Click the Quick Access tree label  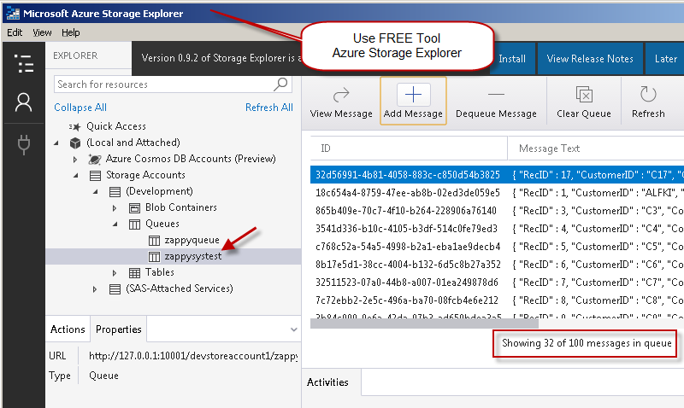[116, 126]
